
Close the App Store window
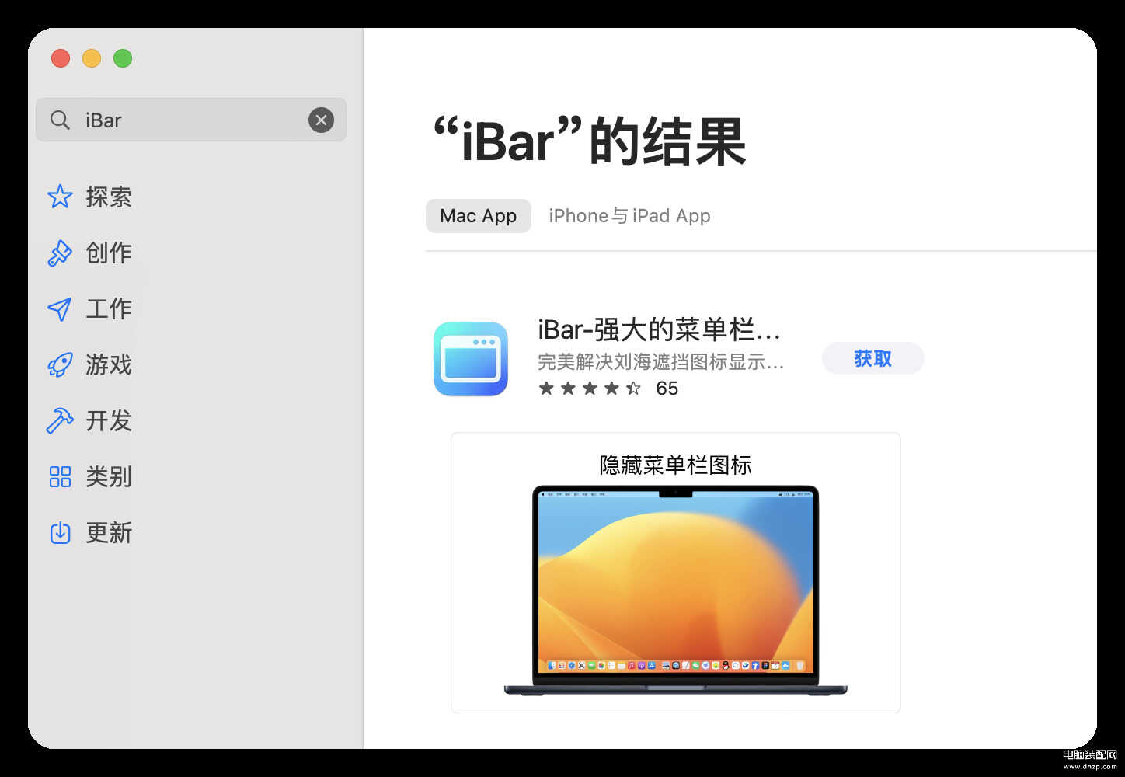coord(61,58)
